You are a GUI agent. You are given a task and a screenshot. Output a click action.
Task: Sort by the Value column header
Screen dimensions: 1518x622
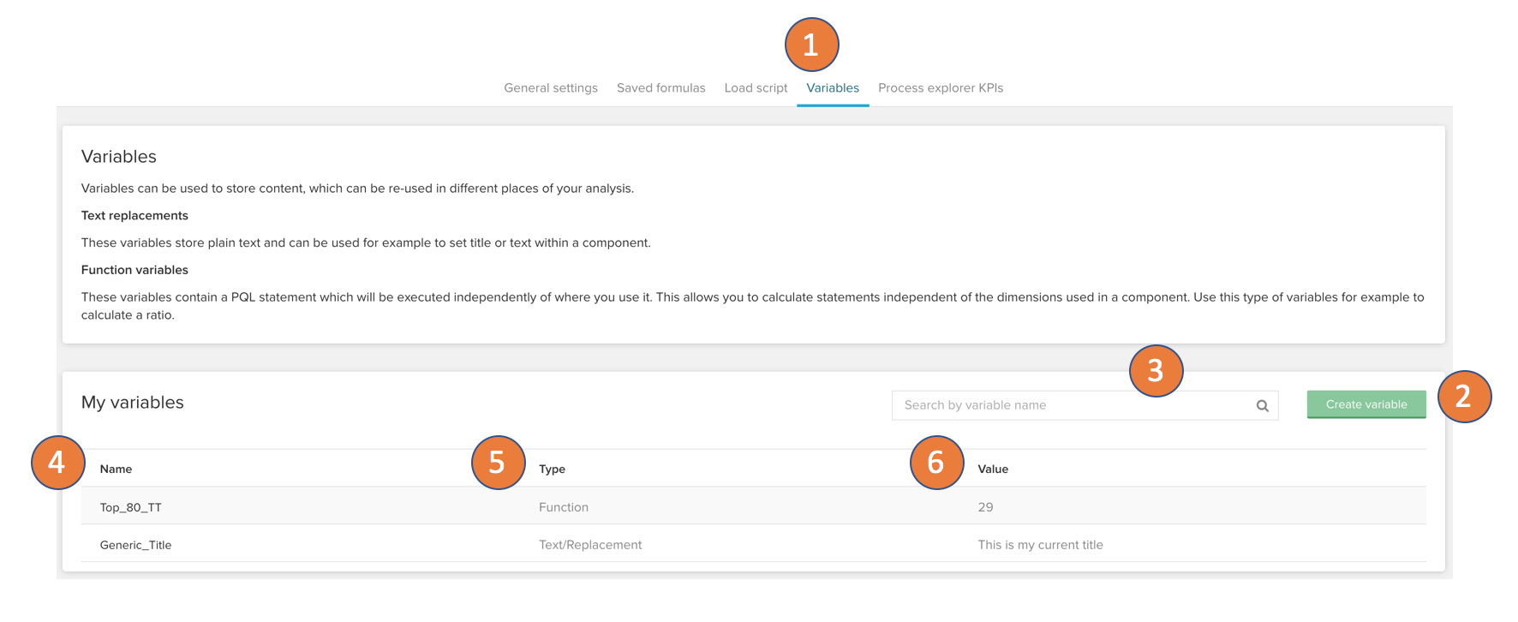(993, 469)
